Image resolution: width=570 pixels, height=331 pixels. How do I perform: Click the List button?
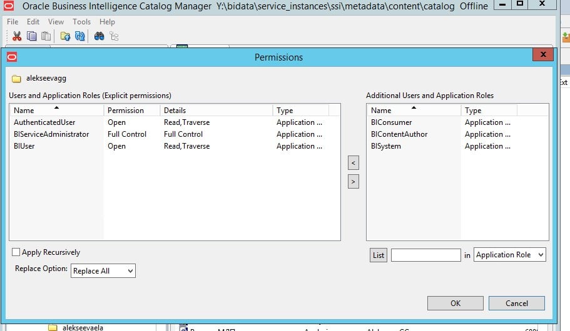(379, 255)
